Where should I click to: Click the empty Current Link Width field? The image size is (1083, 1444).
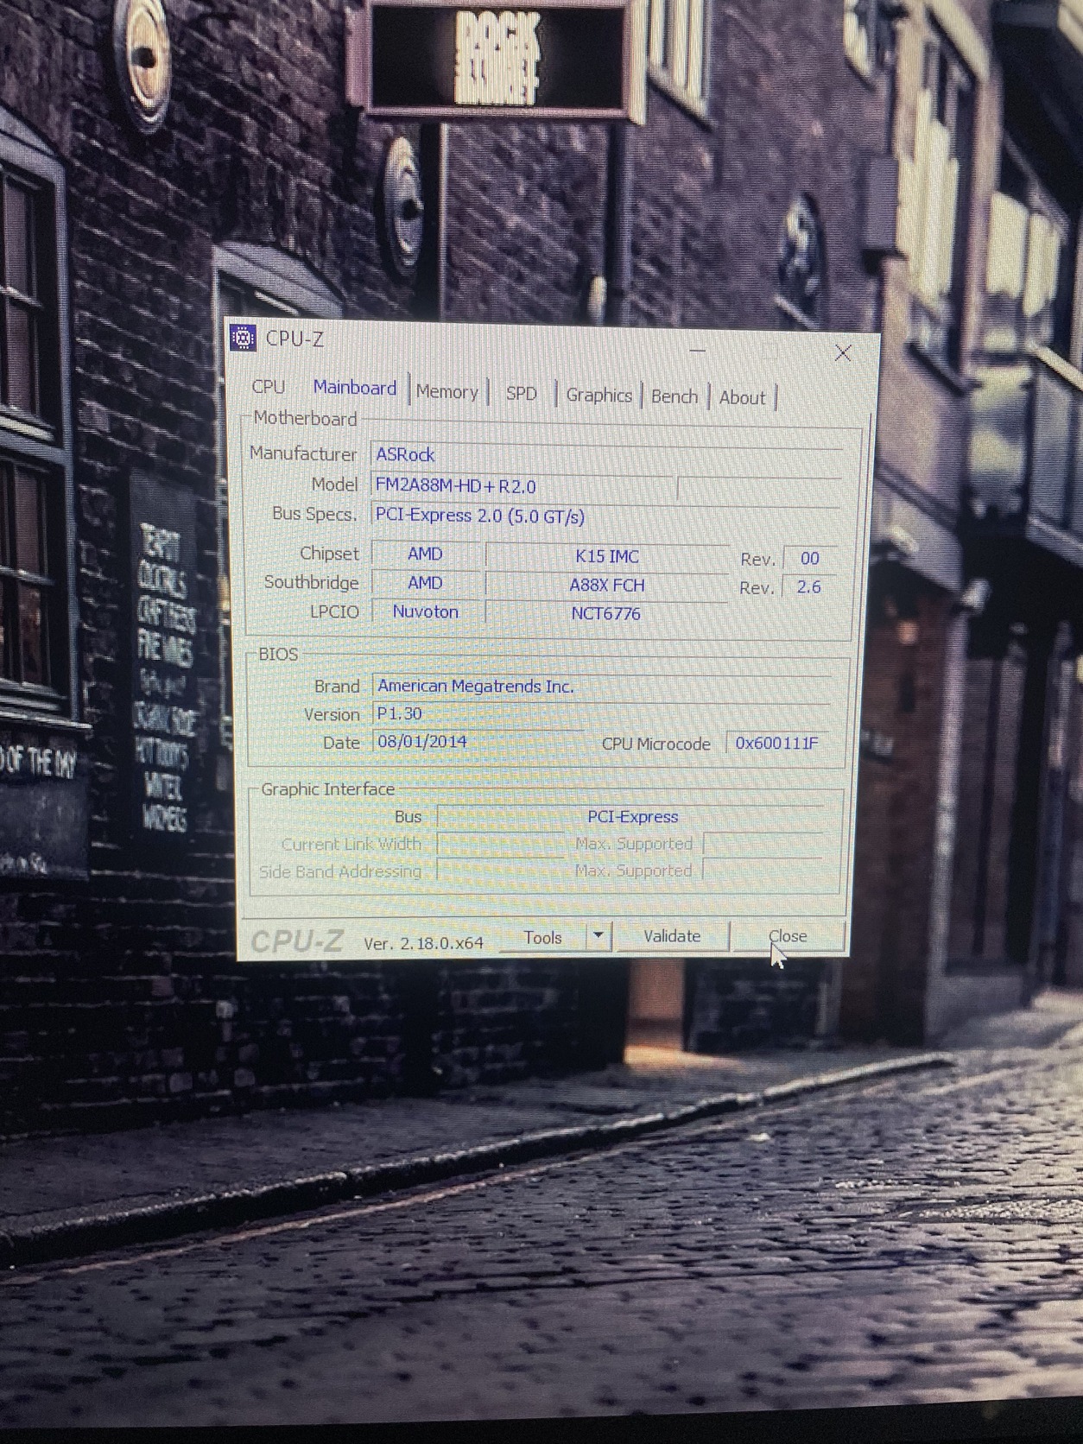[501, 844]
